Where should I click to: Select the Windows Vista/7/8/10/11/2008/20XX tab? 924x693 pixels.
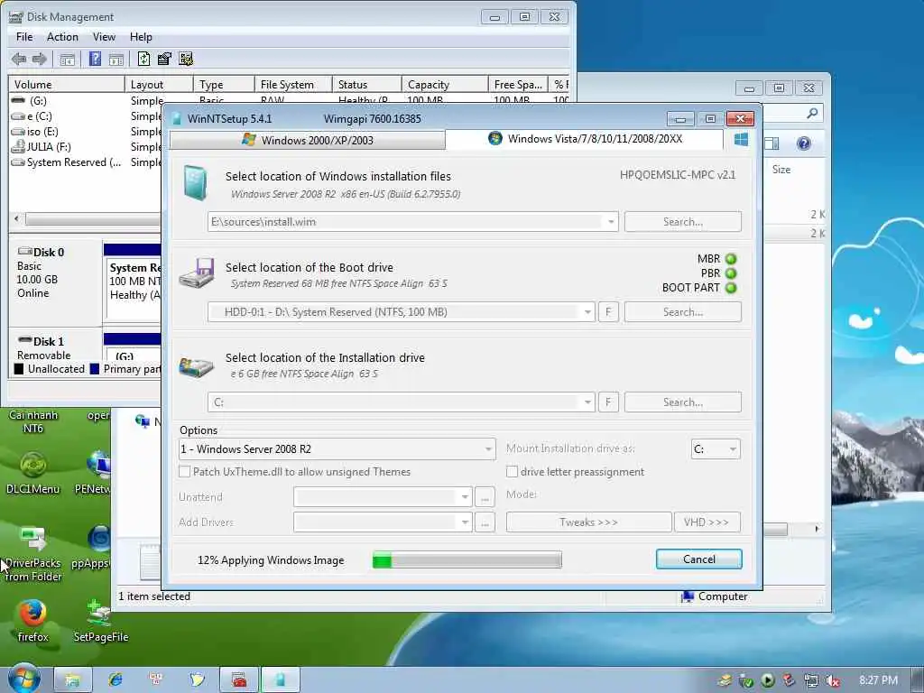(585, 139)
